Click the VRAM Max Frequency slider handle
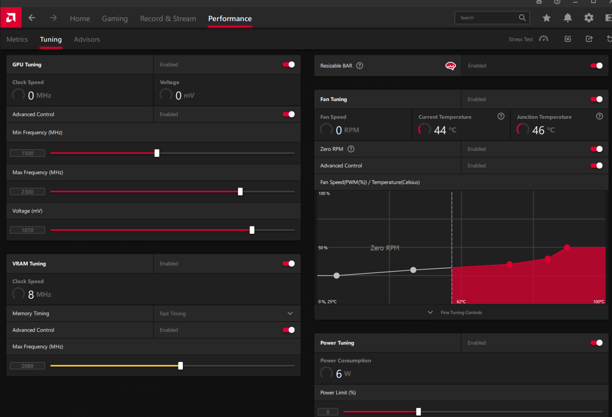 [x=181, y=366]
